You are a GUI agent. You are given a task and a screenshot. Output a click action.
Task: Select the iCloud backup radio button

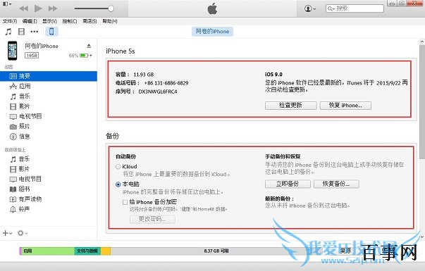coord(118,167)
